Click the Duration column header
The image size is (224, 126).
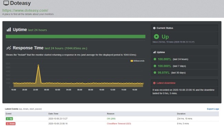point(181,114)
